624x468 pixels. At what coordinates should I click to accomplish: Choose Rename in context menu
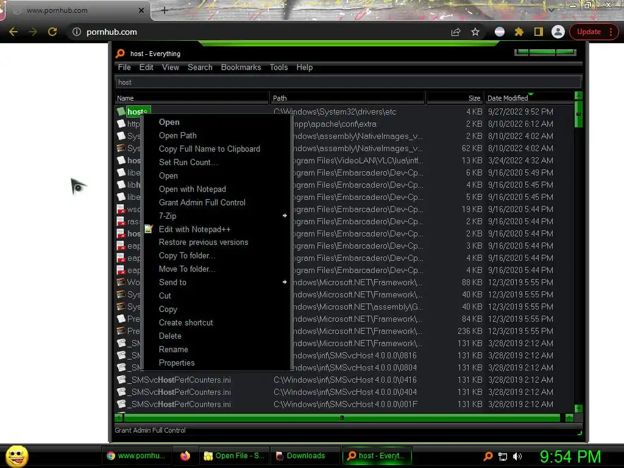(173, 349)
